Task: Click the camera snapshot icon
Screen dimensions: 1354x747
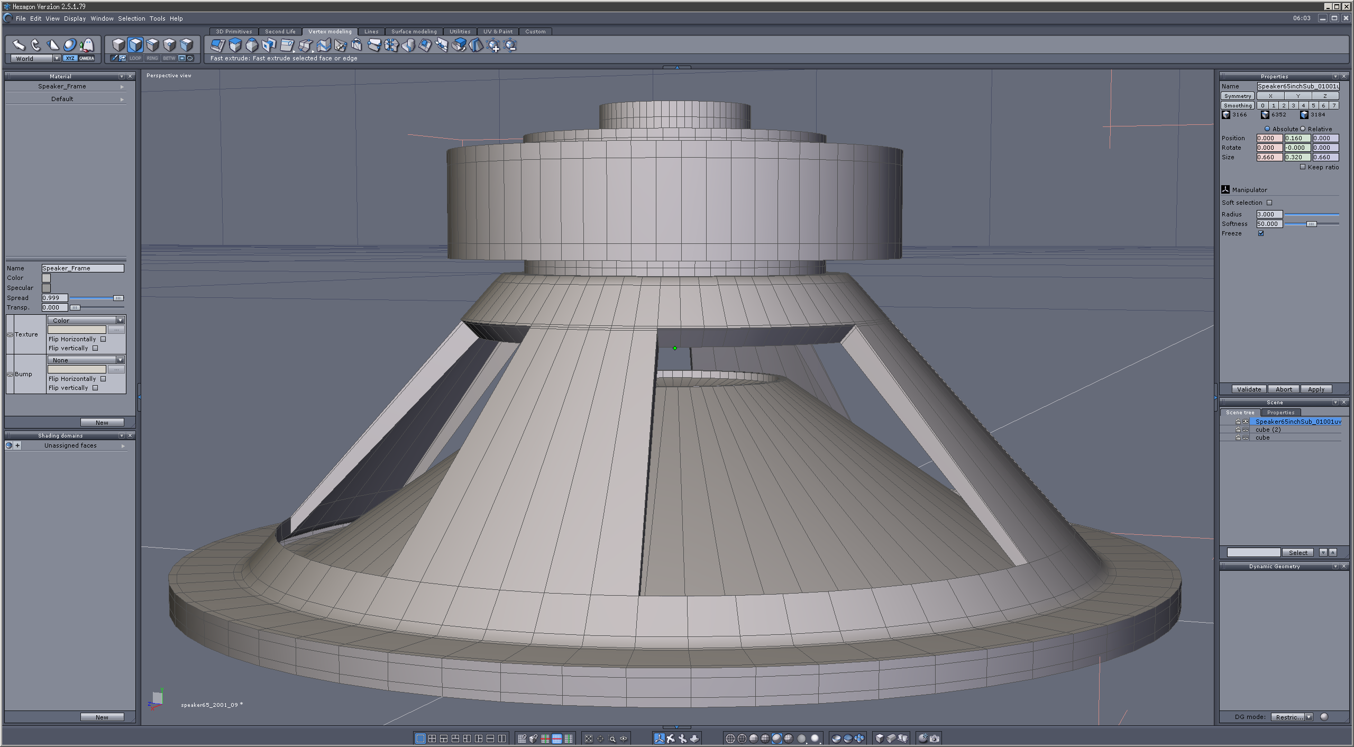Action: click(x=935, y=739)
